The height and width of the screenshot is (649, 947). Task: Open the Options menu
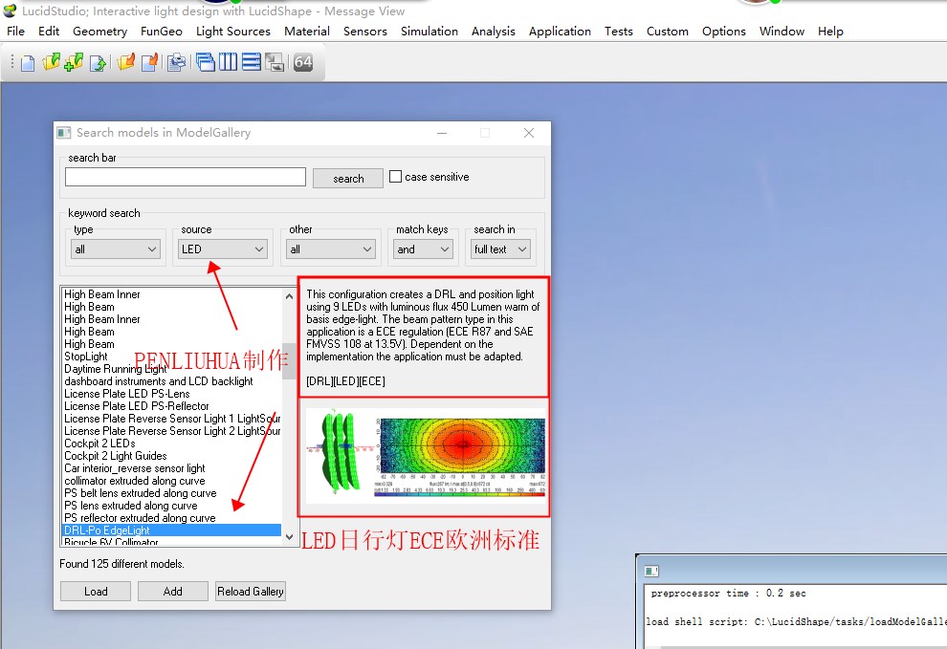point(723,32)
